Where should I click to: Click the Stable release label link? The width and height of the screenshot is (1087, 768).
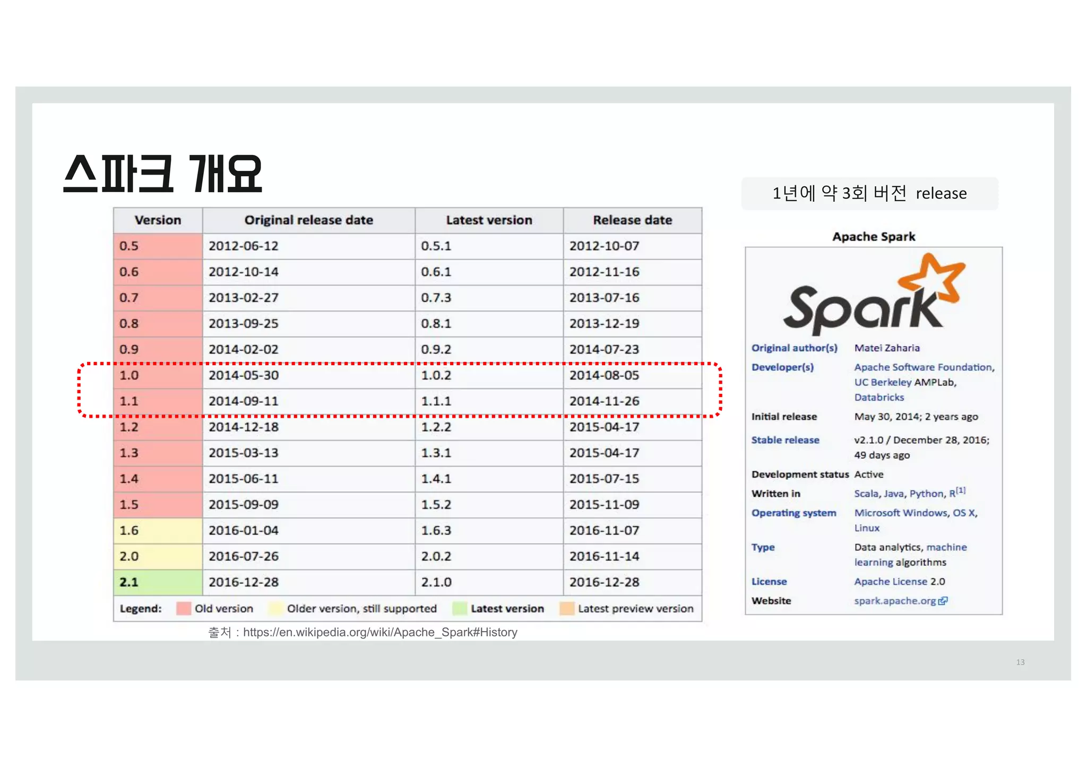click(785, 440)
